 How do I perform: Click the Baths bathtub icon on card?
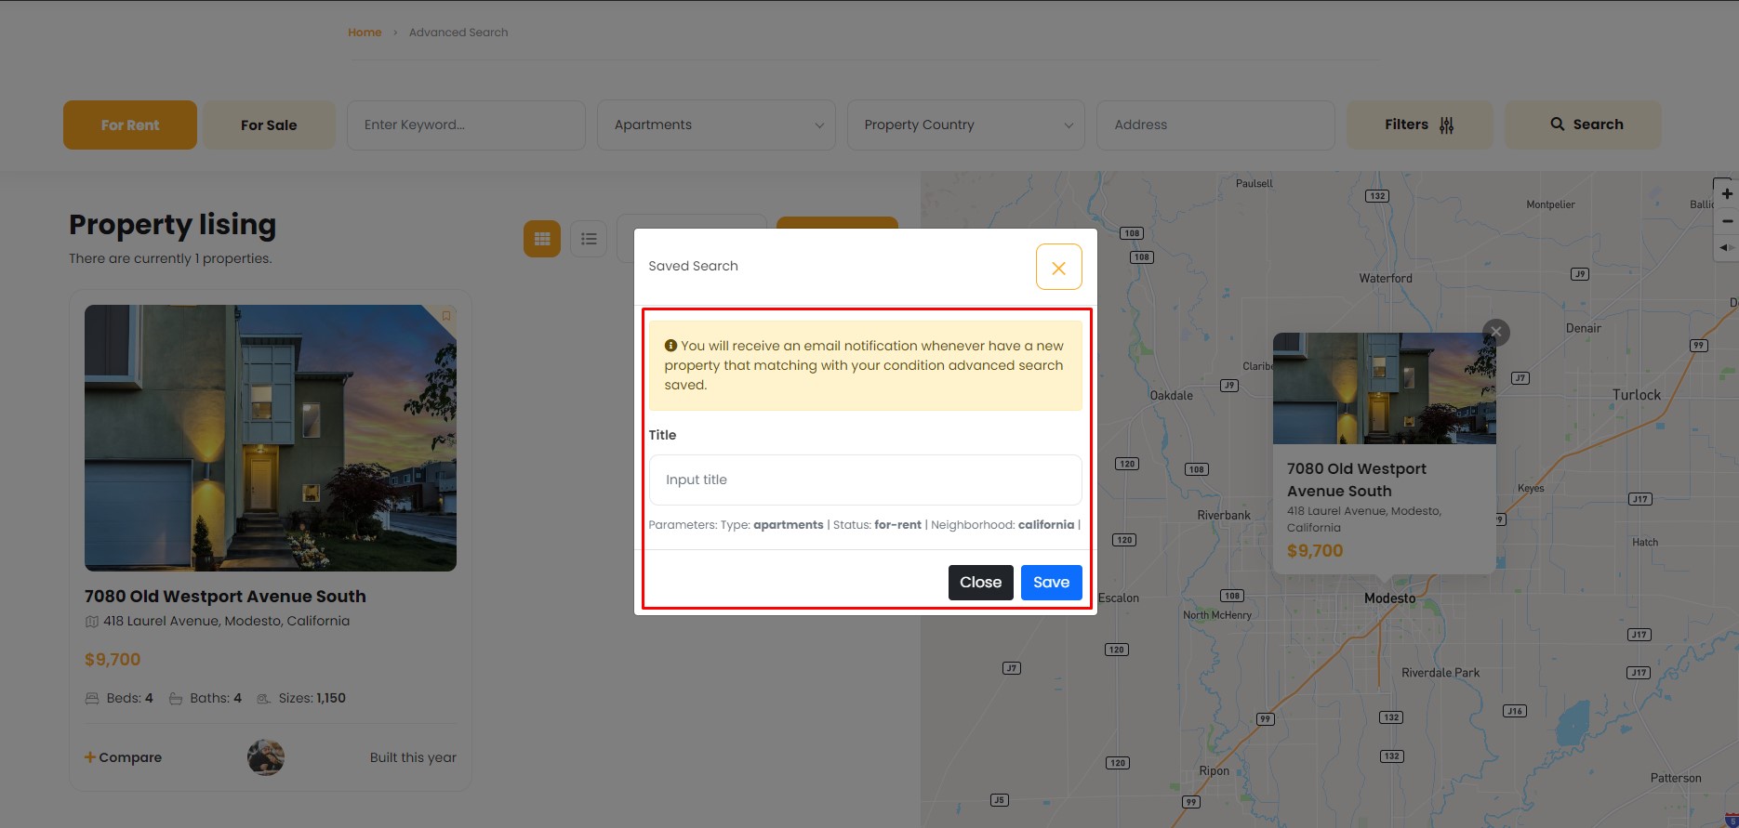176,699
